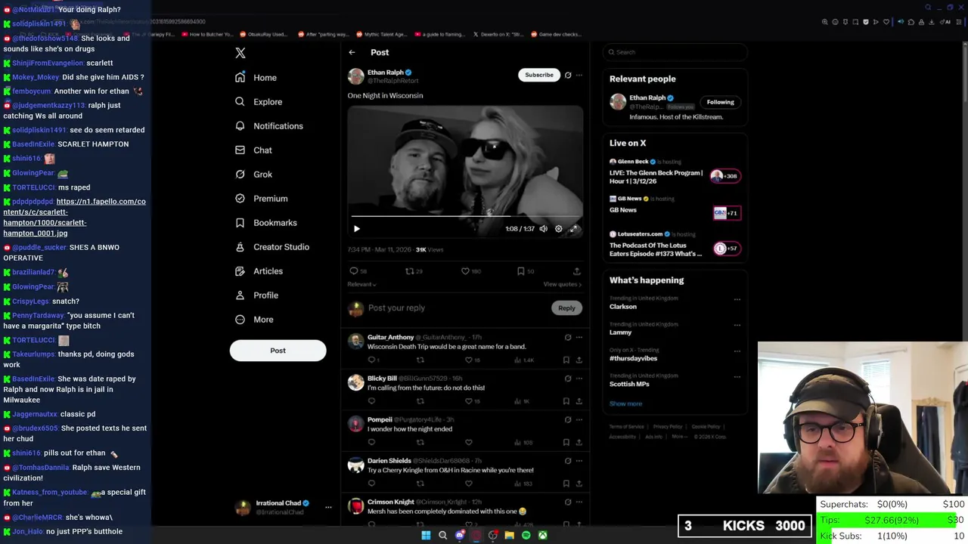Open options for Scottish MPs trend
The image size is (968, 544).
(737, 376)
